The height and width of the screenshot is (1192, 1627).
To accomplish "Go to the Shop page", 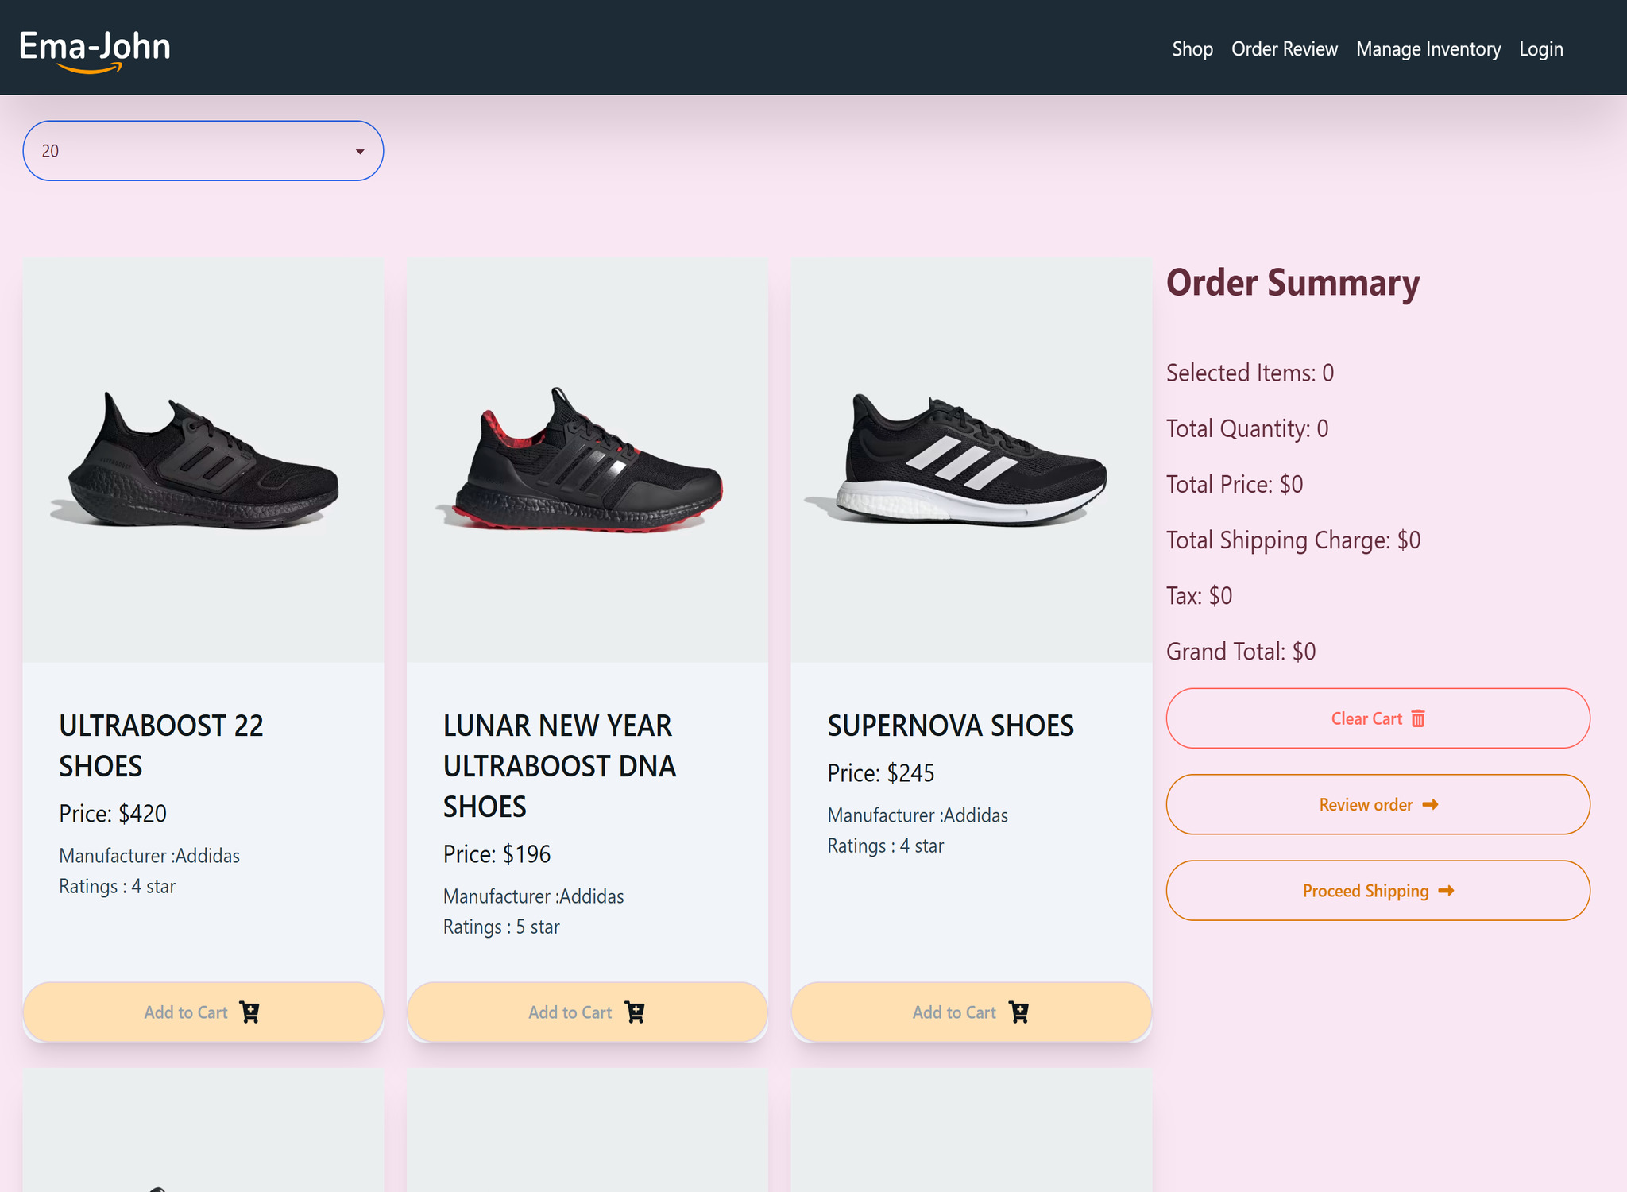I will pyautogui.click(x=1192, y=49).
